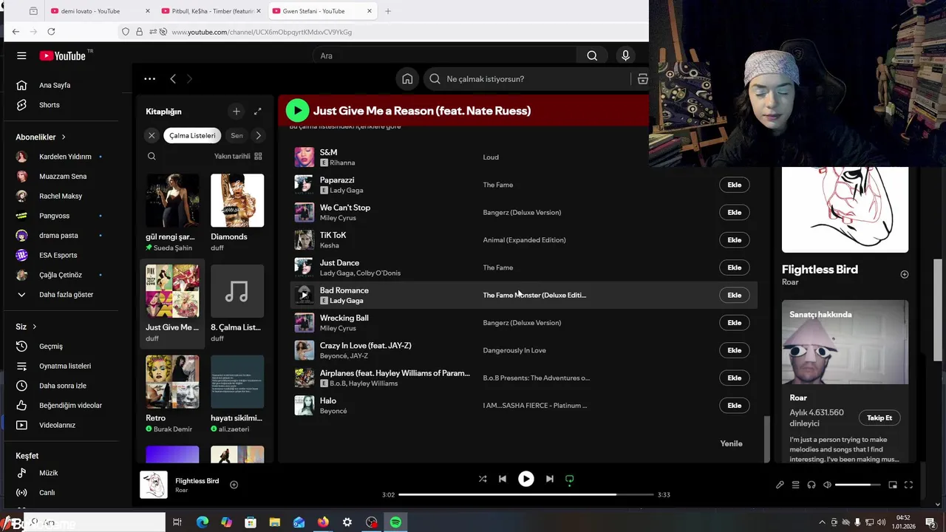946x532 pixels.
Task: Expand the Siz section
Action: pyautogui.click(x=26, y=327)
